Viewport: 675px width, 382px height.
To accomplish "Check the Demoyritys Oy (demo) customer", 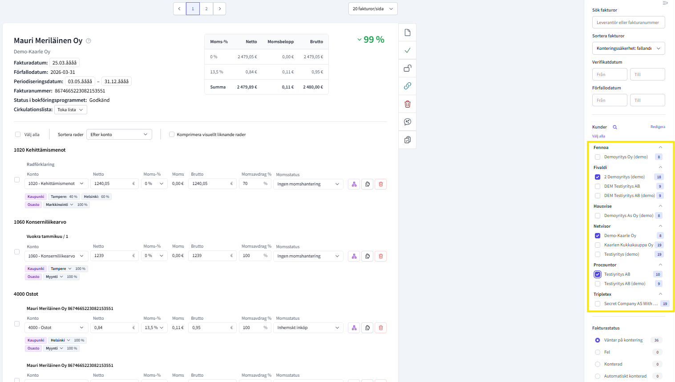I will 598,157.
